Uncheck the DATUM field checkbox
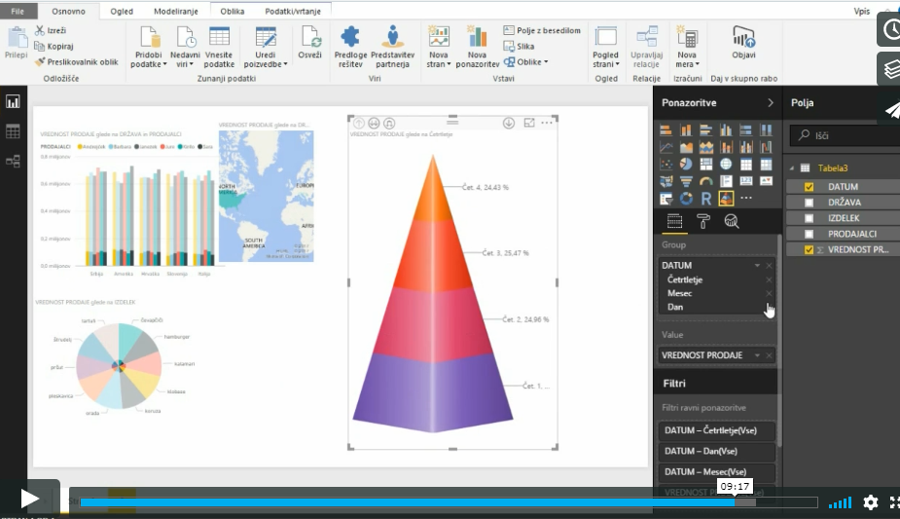 (809, 187)
